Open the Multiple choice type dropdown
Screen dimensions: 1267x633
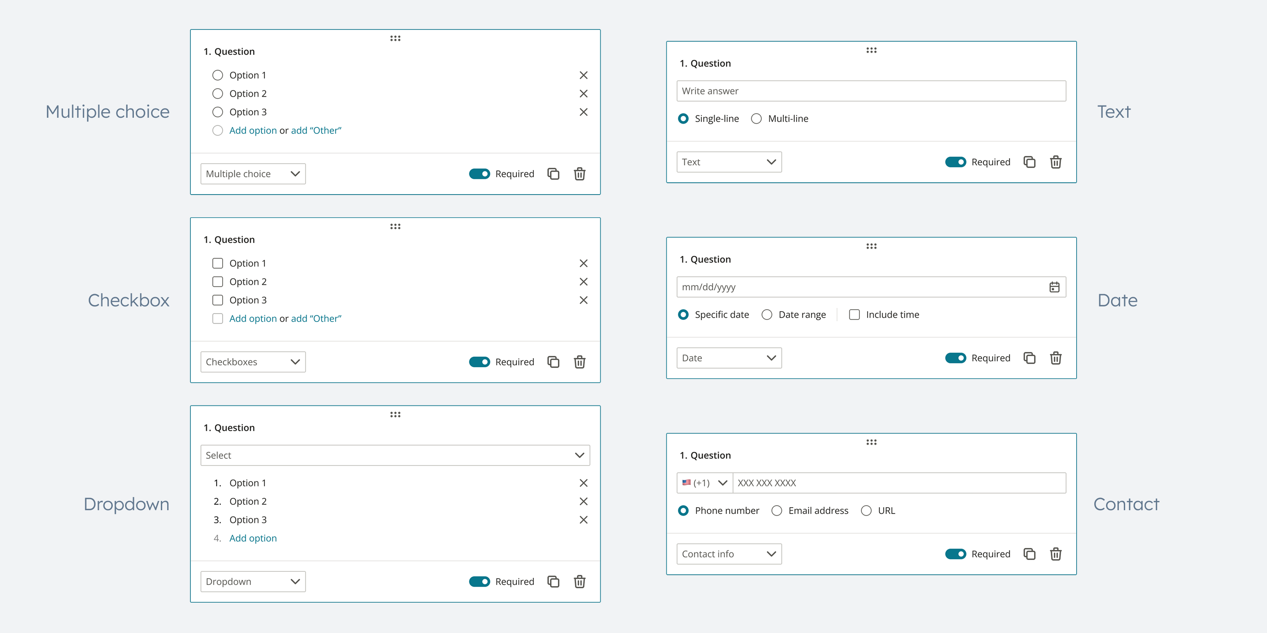[x=253, y=174]
